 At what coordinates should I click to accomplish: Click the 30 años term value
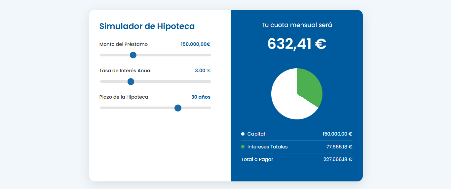(x=201, y=97)
